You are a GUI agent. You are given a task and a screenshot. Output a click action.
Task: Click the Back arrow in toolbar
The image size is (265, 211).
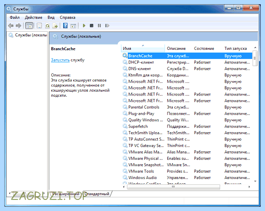pos(11,26)
